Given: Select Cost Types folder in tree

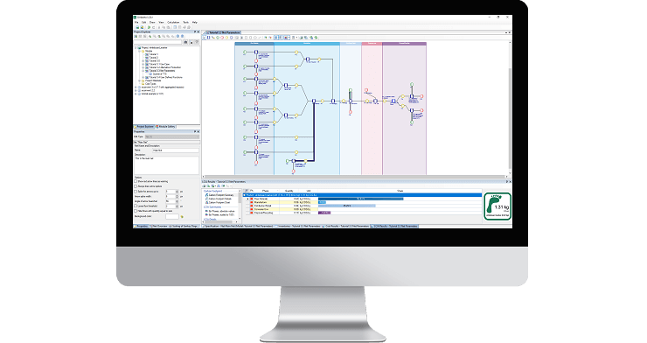Looking at the screenshot, I should pyautogui.click(x=150, y=84).
